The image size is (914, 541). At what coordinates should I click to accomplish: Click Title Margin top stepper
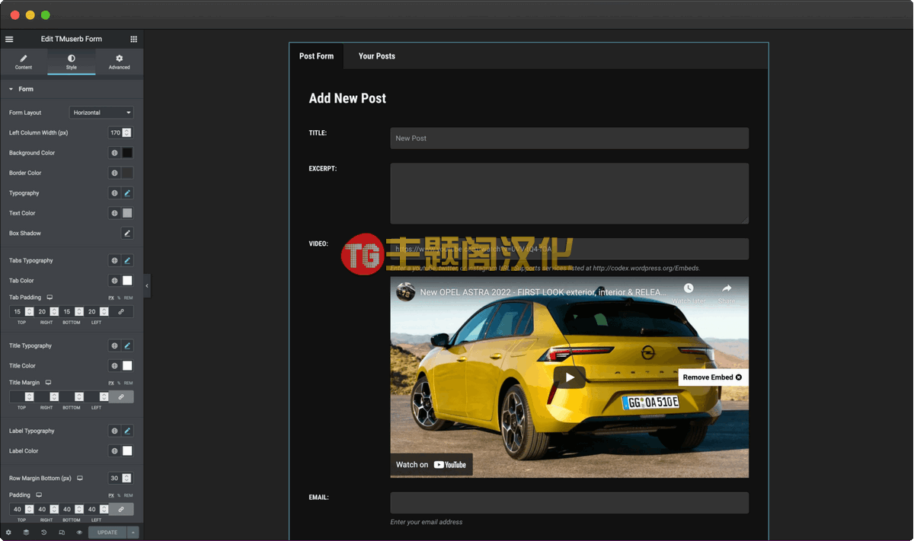(29, 397)
